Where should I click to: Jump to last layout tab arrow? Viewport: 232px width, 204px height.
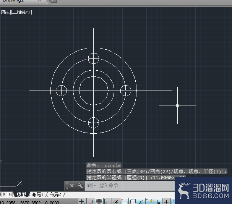[x=10, y=194]
